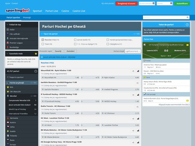This screenshot has height=146, width=195.
Task: Click the clock icon beside 43.767 pariuri
Action: [x=36, y=71]
